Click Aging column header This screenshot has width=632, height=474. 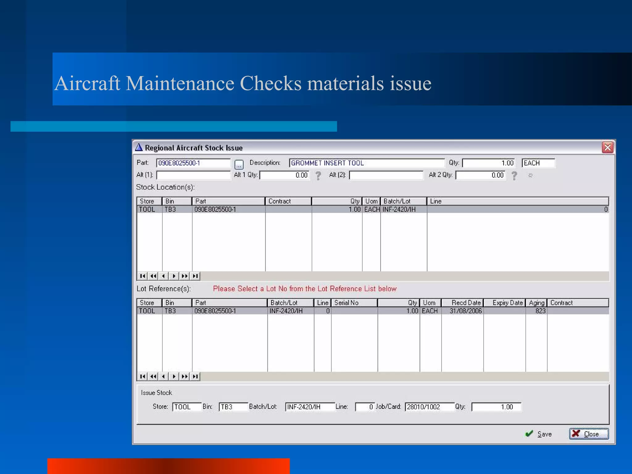(536, 303)
